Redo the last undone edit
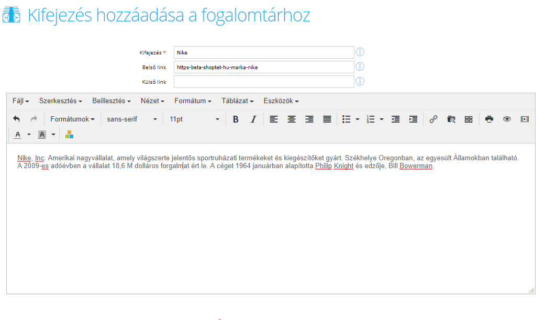The height and width of the screenshot is (320, 545). pos(34,119)
